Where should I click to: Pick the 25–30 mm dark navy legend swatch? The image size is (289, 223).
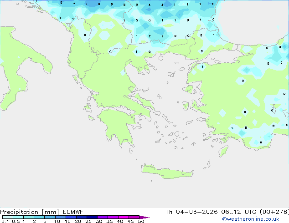tap(92, 217)
